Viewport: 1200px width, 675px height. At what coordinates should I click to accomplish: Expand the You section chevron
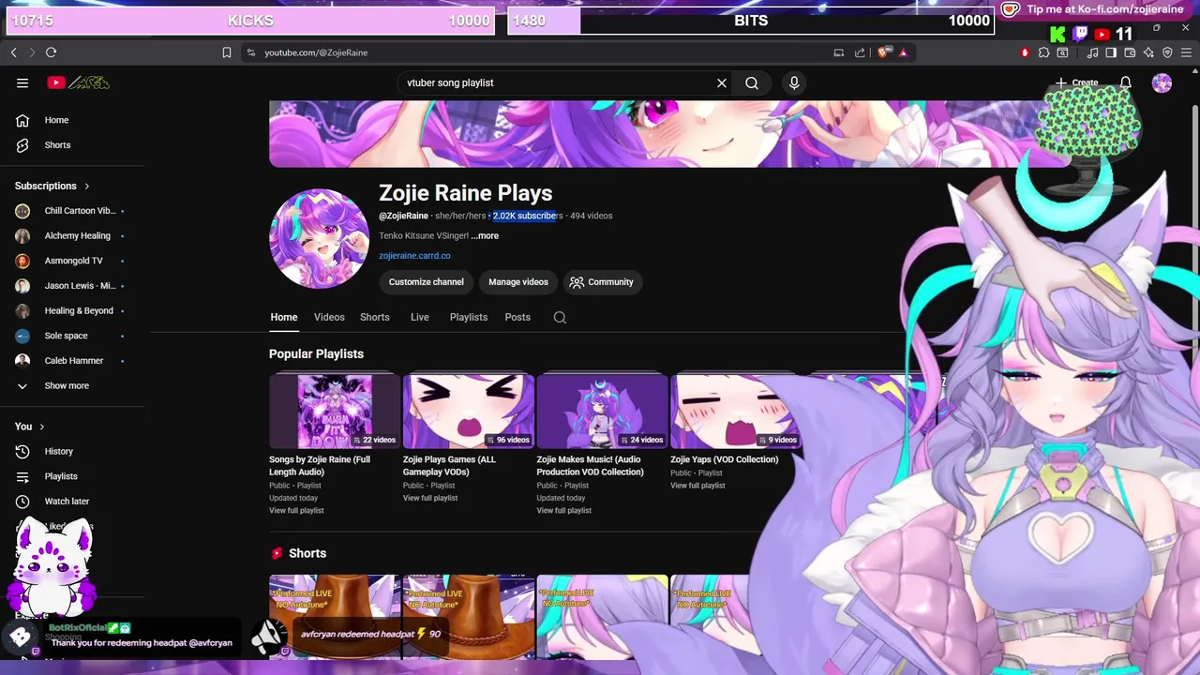(42, 427)
